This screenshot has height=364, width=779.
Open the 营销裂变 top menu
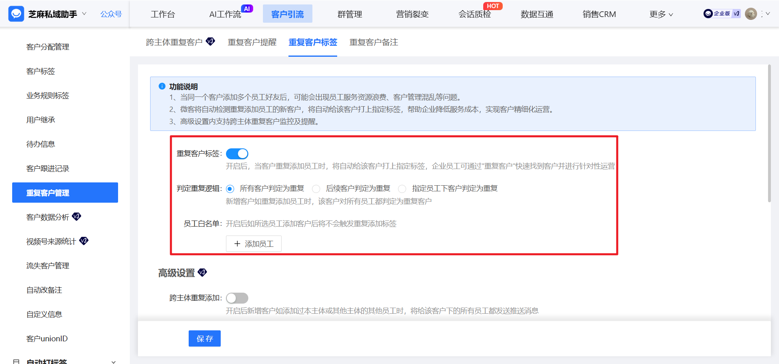coord(412,14)
